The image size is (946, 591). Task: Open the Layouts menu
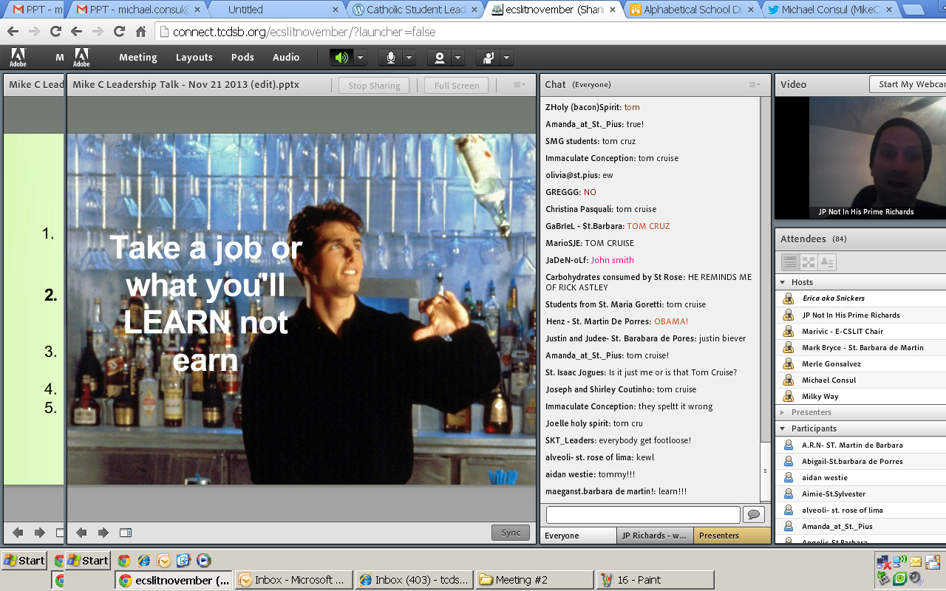(194, 58)
